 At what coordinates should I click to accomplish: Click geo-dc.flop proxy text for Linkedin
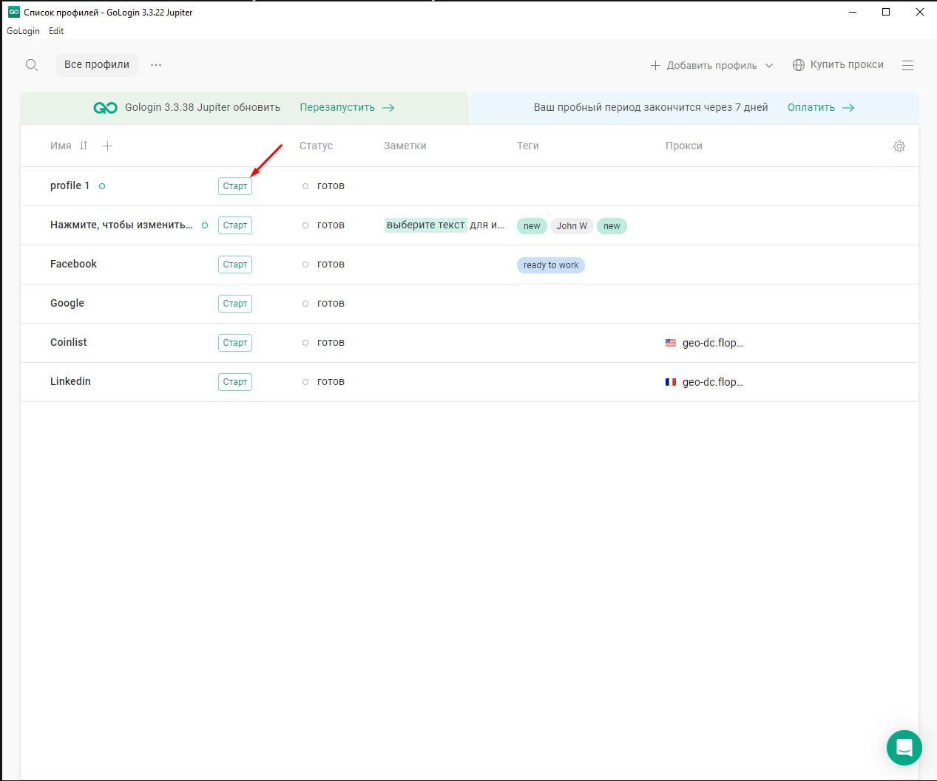click(713, 382)
